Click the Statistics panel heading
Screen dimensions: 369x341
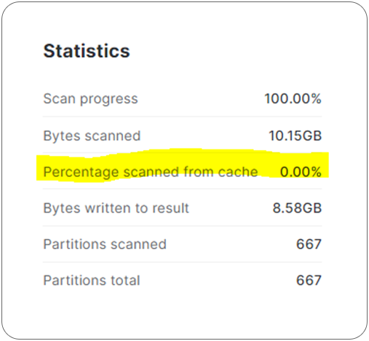pos(87,51)
